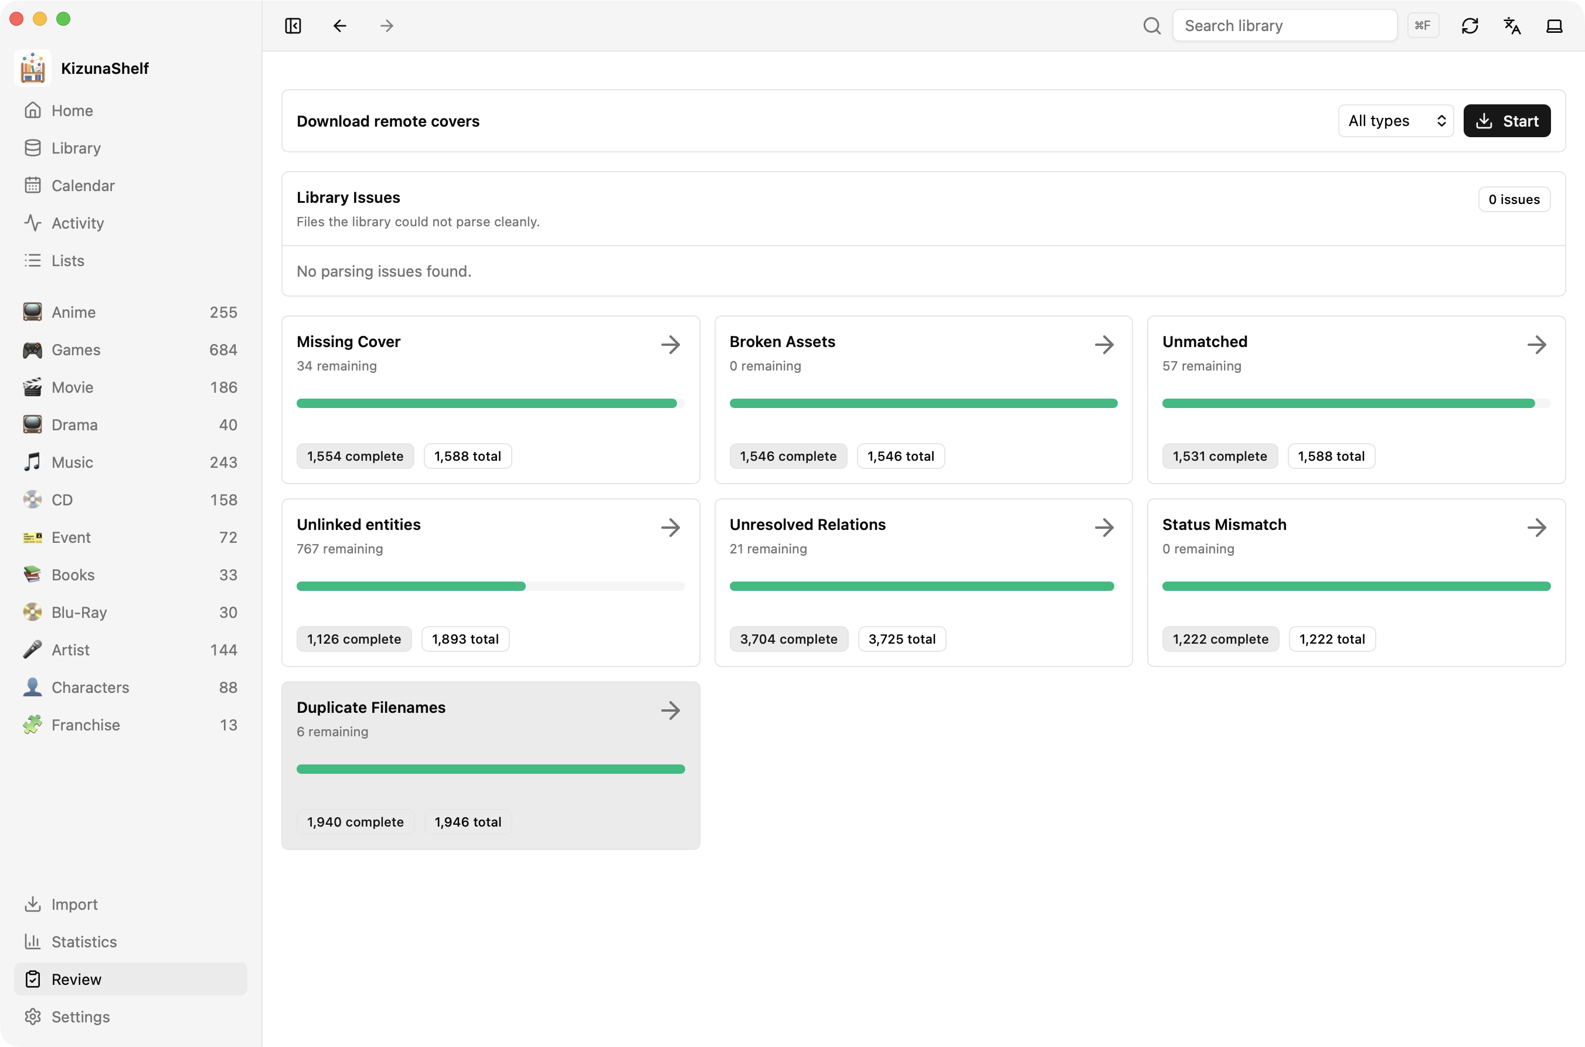Click the Games controller icon

[x=32, y=349]
